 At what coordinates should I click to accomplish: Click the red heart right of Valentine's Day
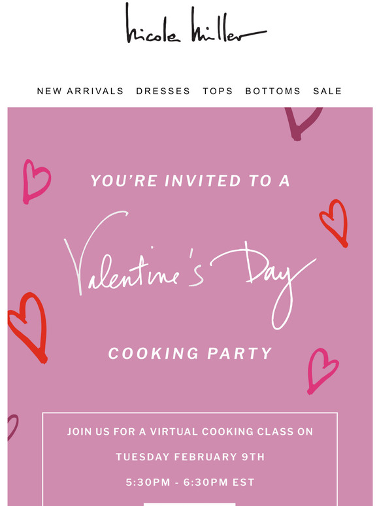point(334,224)
